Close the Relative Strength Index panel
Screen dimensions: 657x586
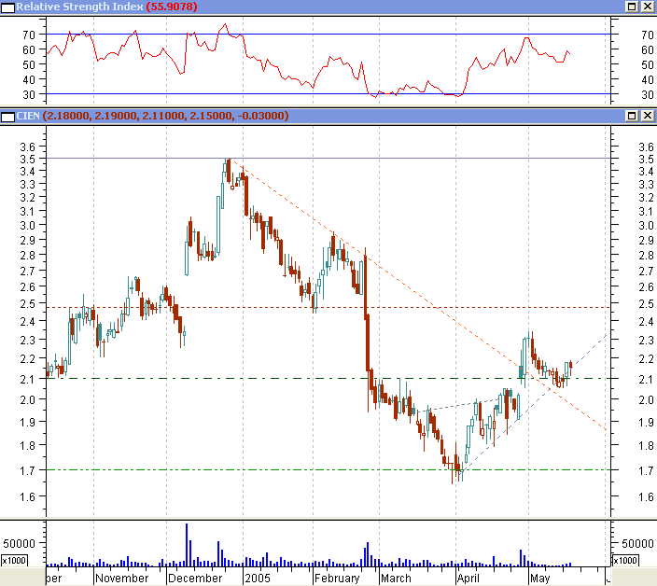click(648, 7)
